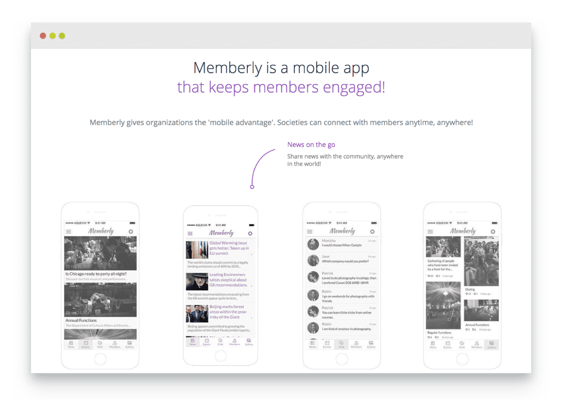561x400 pixels.
Task: Click 'Share news with the community' description
Action: (345, 160)
